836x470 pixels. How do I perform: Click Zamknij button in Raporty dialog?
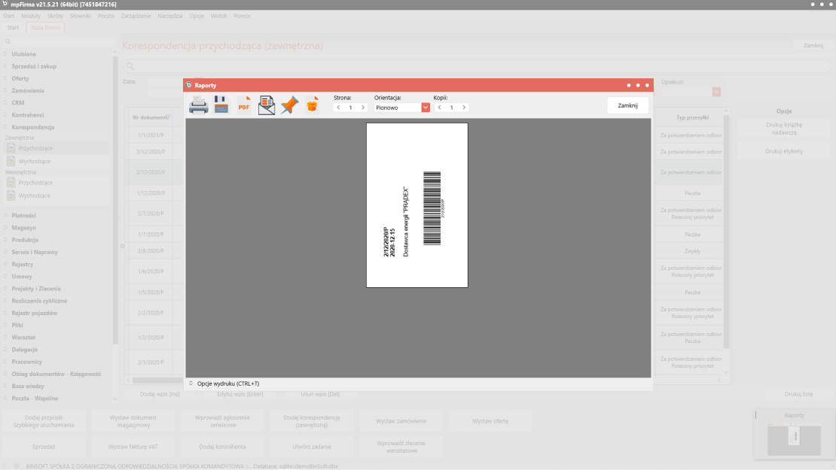627,105
